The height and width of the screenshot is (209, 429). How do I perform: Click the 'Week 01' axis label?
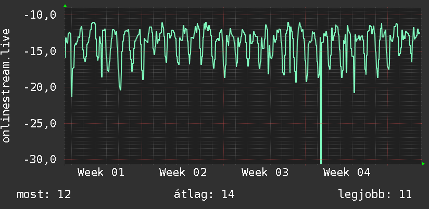100,173
